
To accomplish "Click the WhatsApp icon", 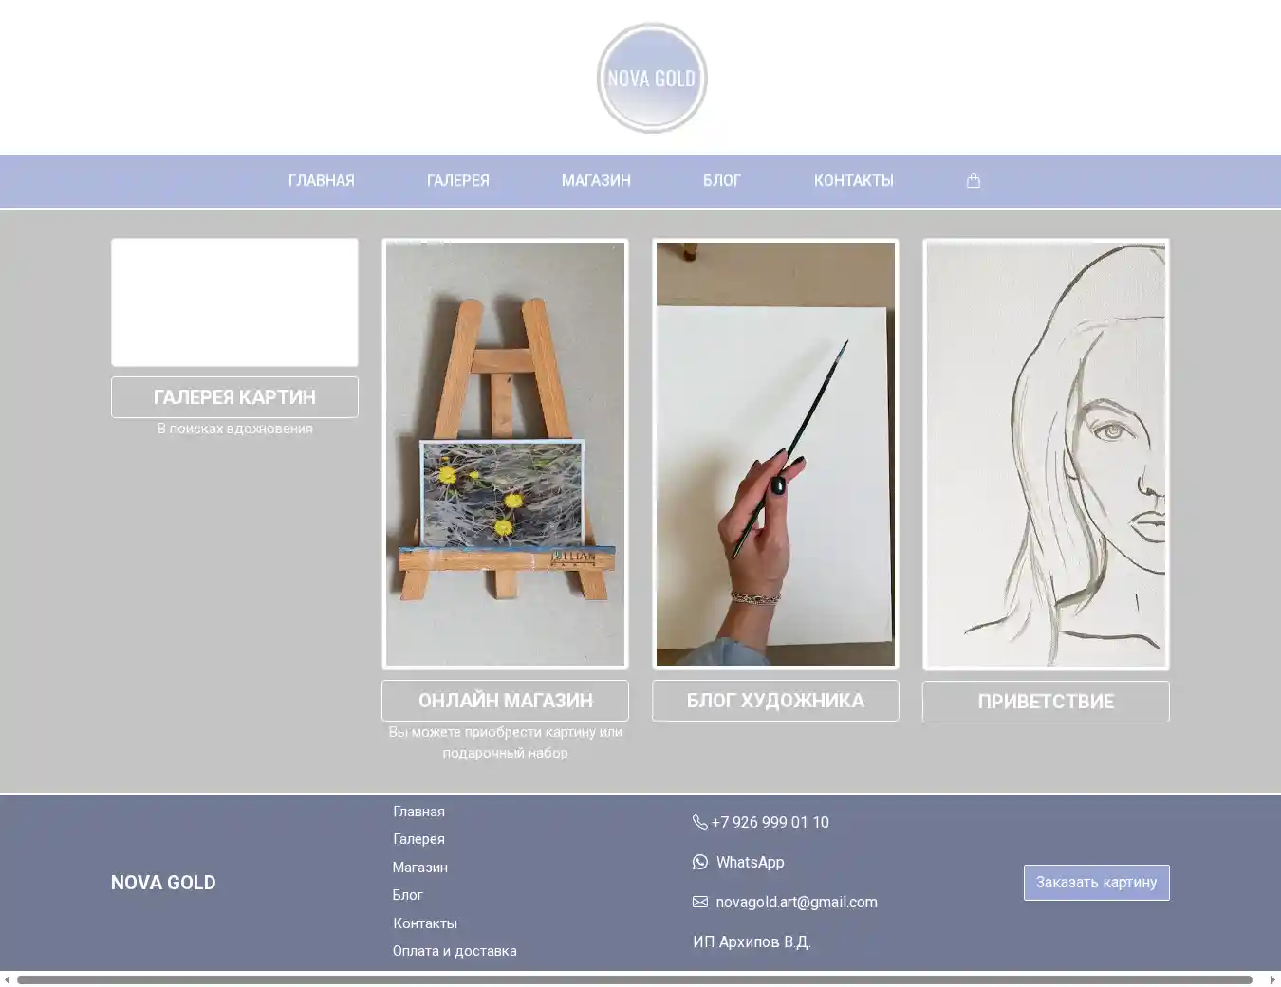I will [700, 862].
